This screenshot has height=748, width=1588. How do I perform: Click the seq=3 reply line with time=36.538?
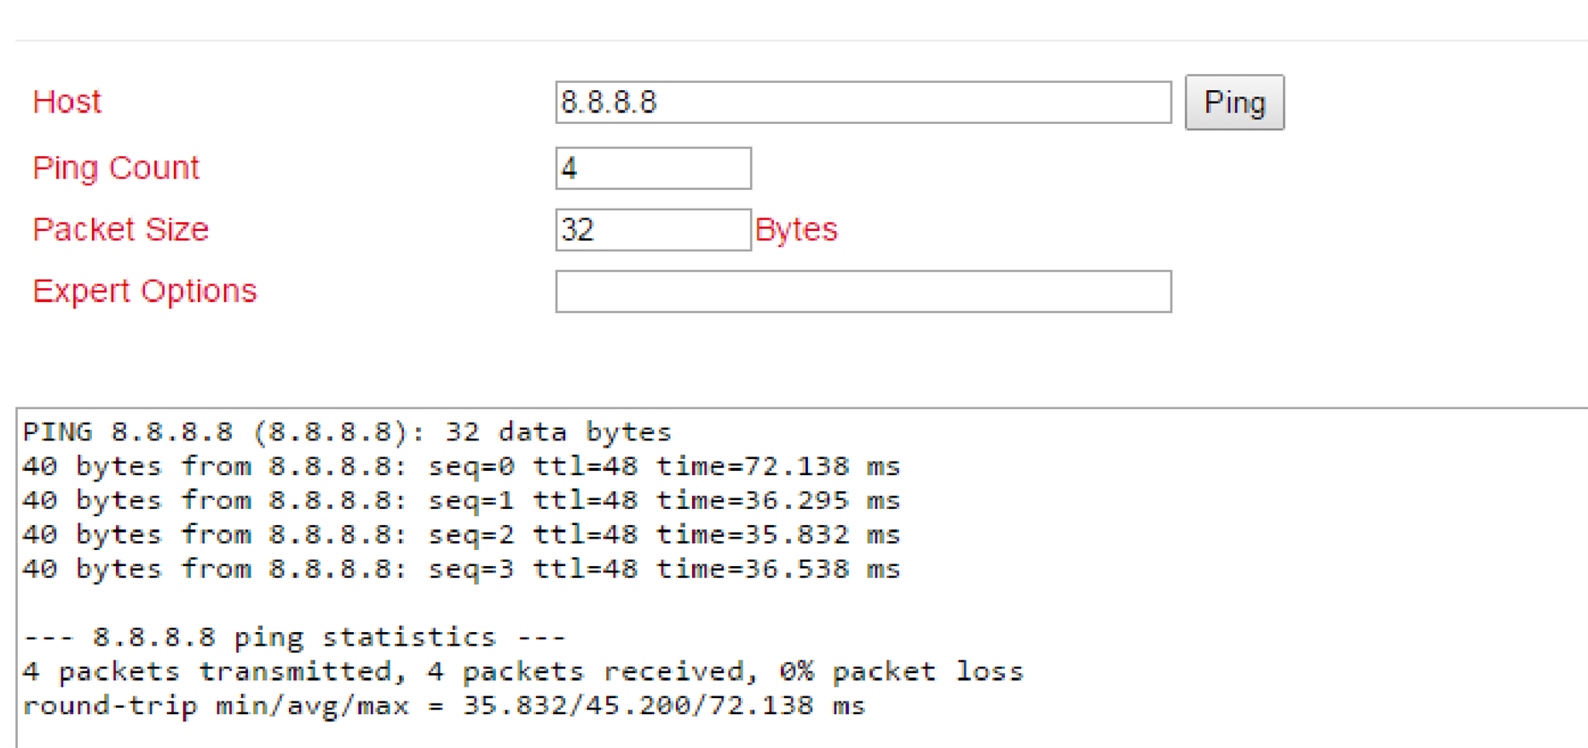click(x=461, y=569)
